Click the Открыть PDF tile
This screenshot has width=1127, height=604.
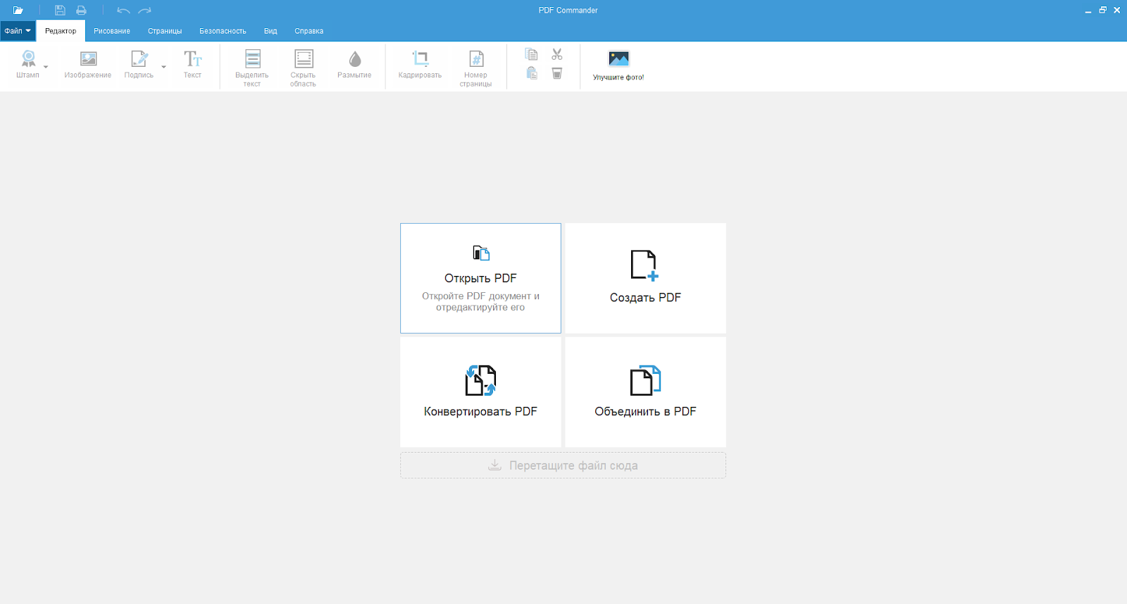tap(480, 278)
